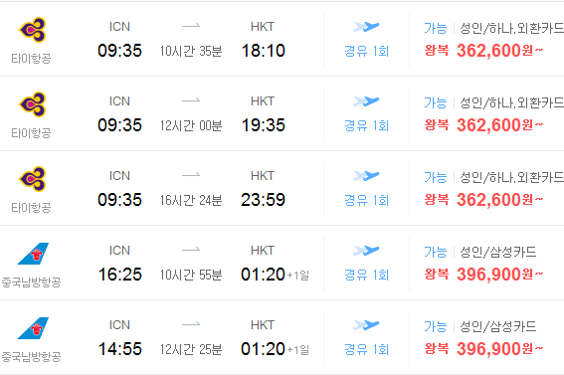This screenshot has width=564, height=375.
Task: Open 경유 1회 details for 16:25 departure
Action: (x=366, y=275)
